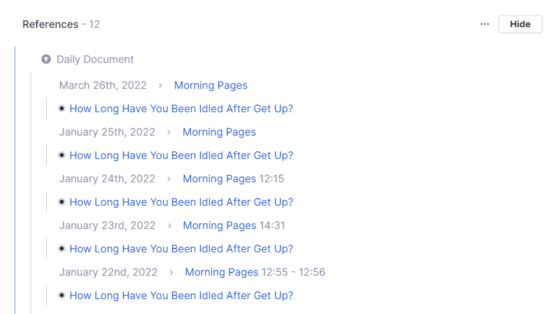Open the January 24th, 2022 daily page
The image size is (553, 314).
pyautogui.click(x=107, y=178)
